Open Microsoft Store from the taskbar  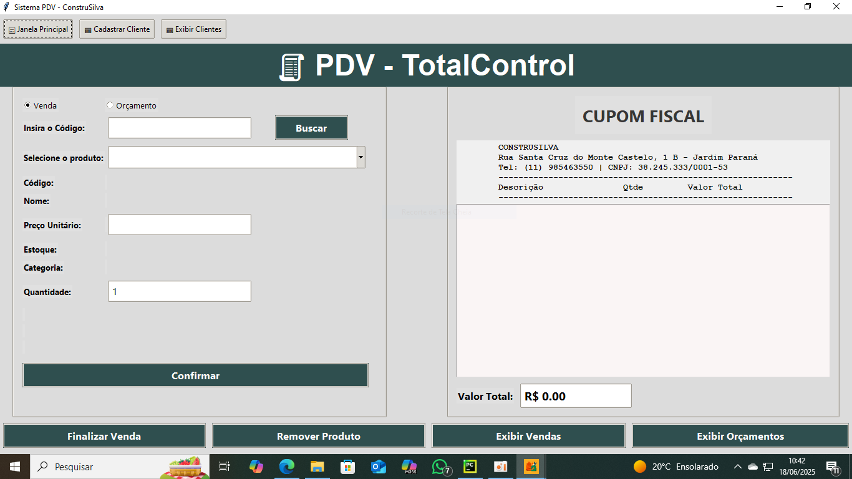[347, 467]
